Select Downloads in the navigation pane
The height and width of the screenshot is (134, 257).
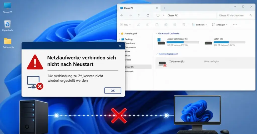tap(130, 43)
